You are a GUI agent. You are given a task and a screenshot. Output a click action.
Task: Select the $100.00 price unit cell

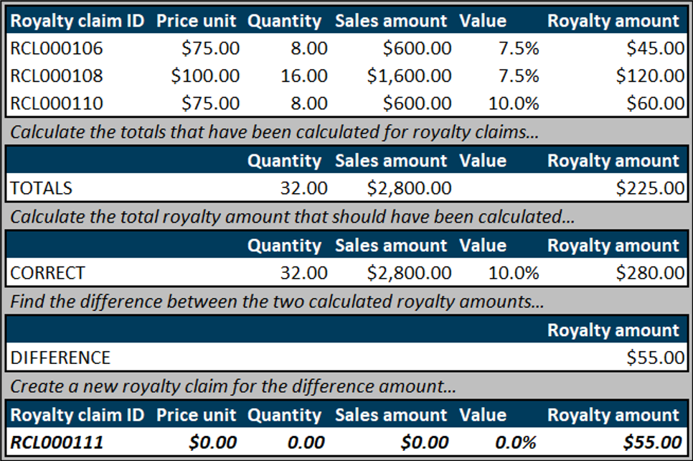click(x=205, y=75)
